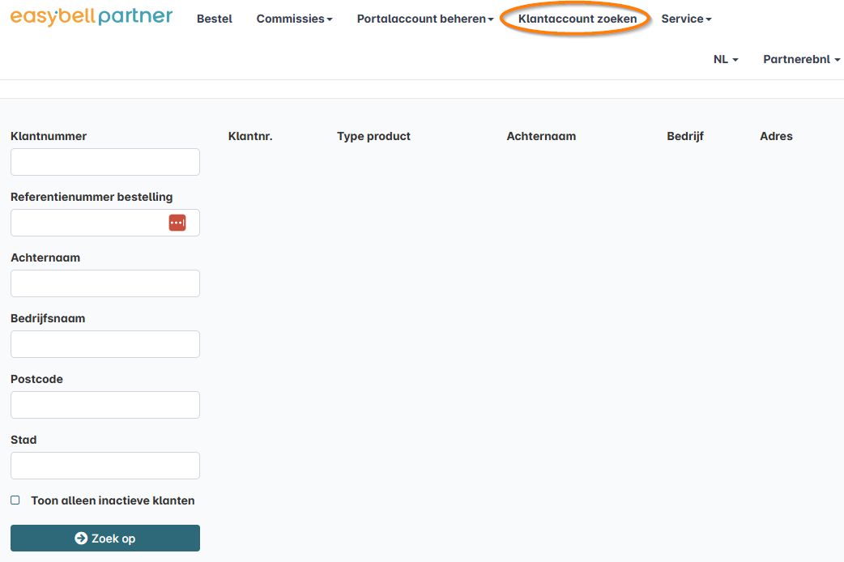Open the Commissies dropdown menu
This screenshot has height=562, width=844.
click(x=294, y=19)
